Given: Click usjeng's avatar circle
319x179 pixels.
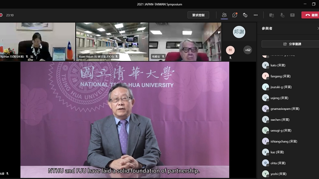Looking at the screenshot, I should pos(265,98).
